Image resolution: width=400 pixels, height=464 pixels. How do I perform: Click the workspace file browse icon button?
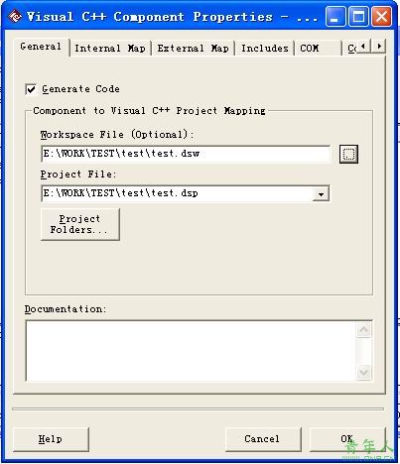click(348, 154)
